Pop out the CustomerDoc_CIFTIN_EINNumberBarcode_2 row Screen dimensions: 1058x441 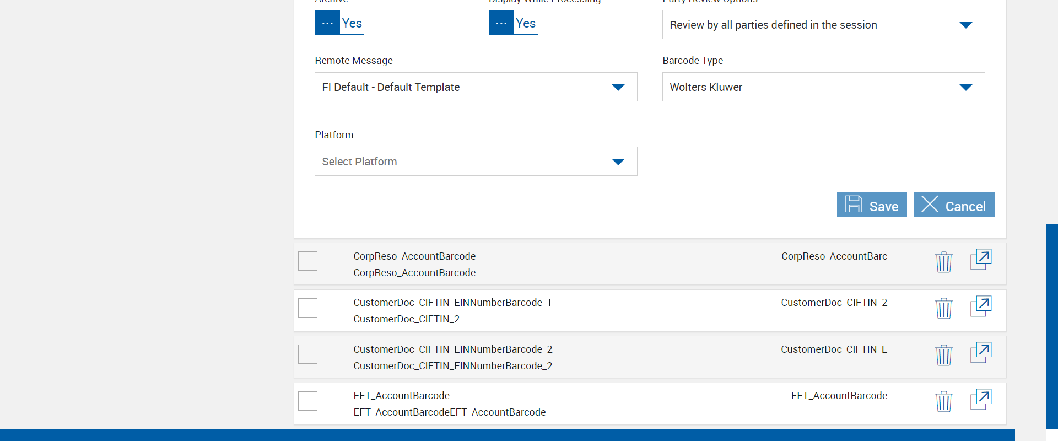[x=980, y=353]
